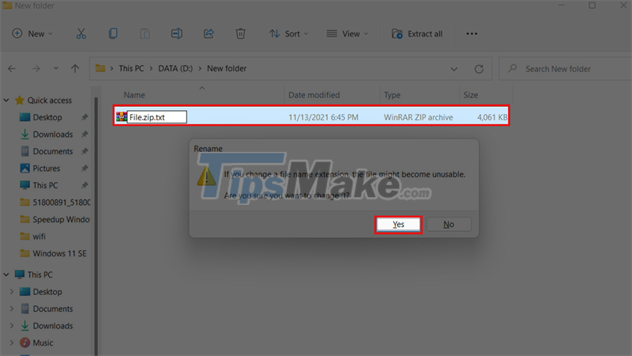Open the Sort dropdown menu
Screen dimensions: 632x356
click(x=288, y=34)
